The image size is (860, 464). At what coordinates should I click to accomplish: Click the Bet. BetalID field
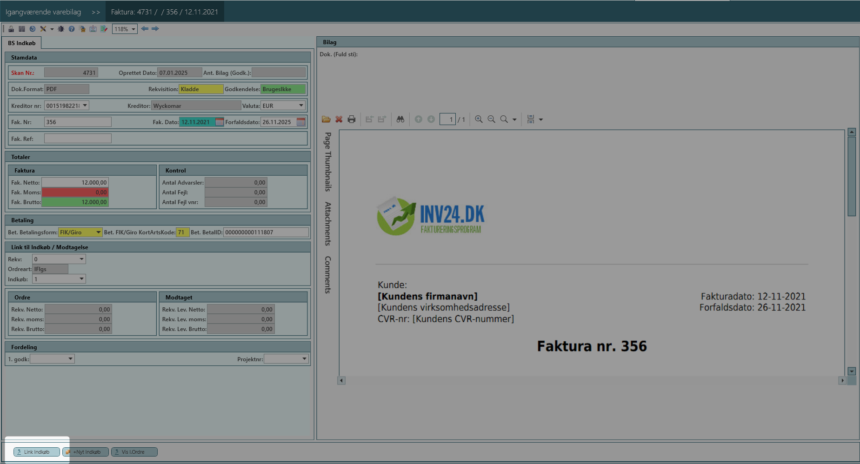click(266, 232)
